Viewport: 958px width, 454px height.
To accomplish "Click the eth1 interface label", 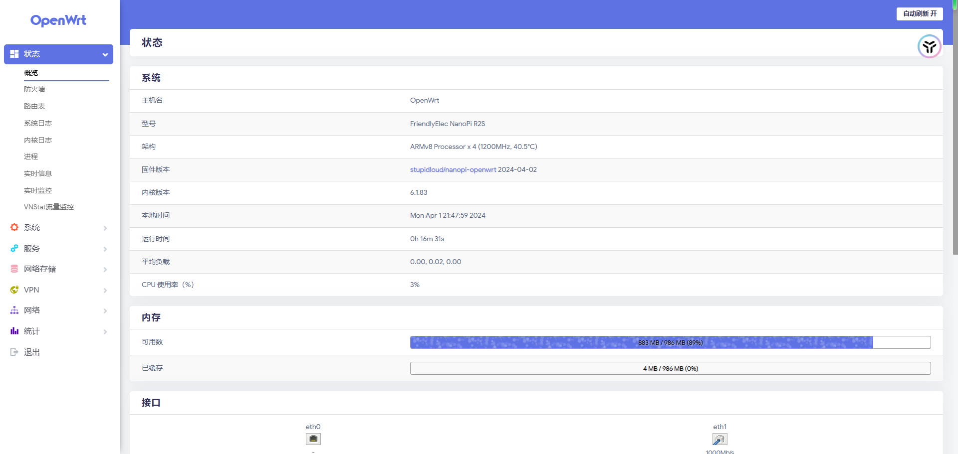I will click(719, 427).
